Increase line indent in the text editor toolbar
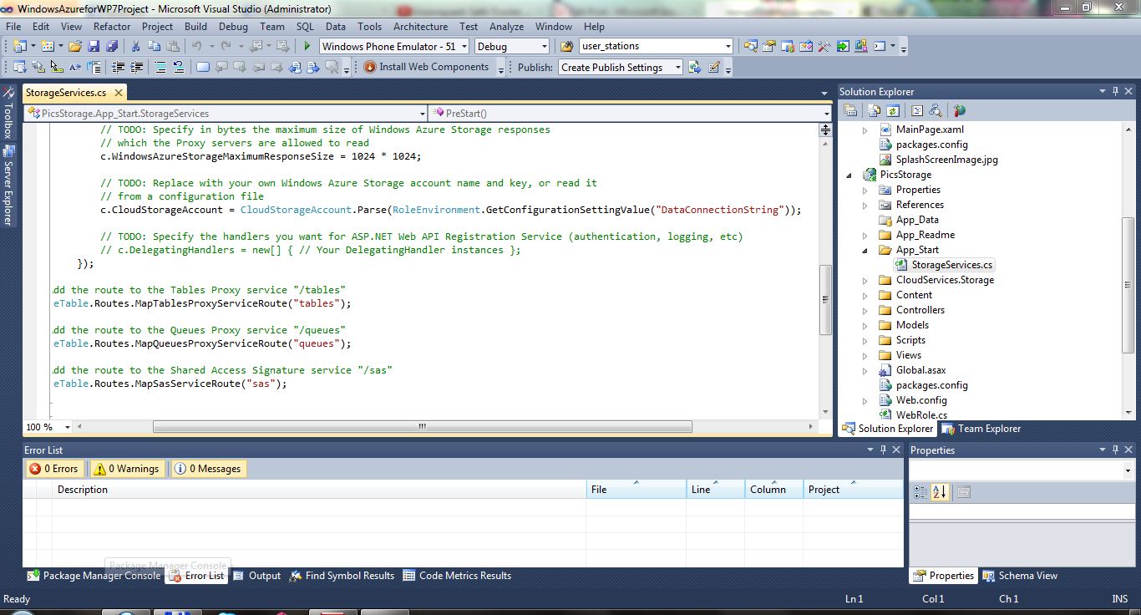This screenshot has width=1141, height=615. click(137, 68)
